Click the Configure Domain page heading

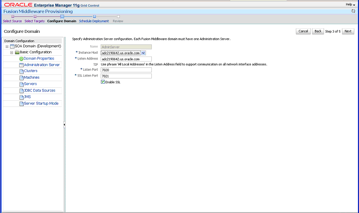point(22,31)
